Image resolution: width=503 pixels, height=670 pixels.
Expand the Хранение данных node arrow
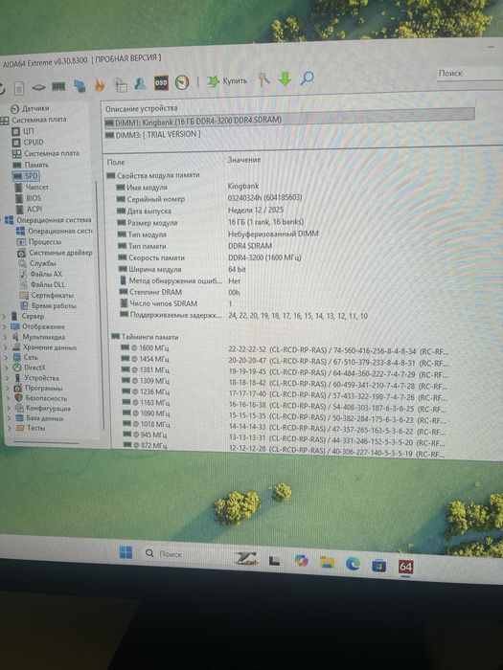tap(6, 347)
